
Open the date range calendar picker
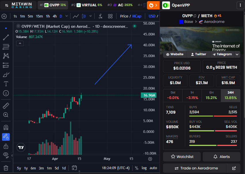(74, 168)
